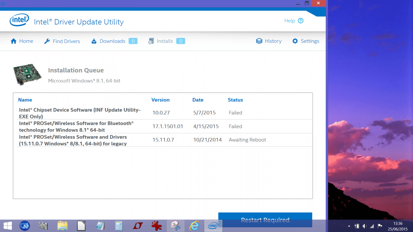Open the red splat taskbar icon
This screenshot has height=232, width=413.
[x=157, y=226]
